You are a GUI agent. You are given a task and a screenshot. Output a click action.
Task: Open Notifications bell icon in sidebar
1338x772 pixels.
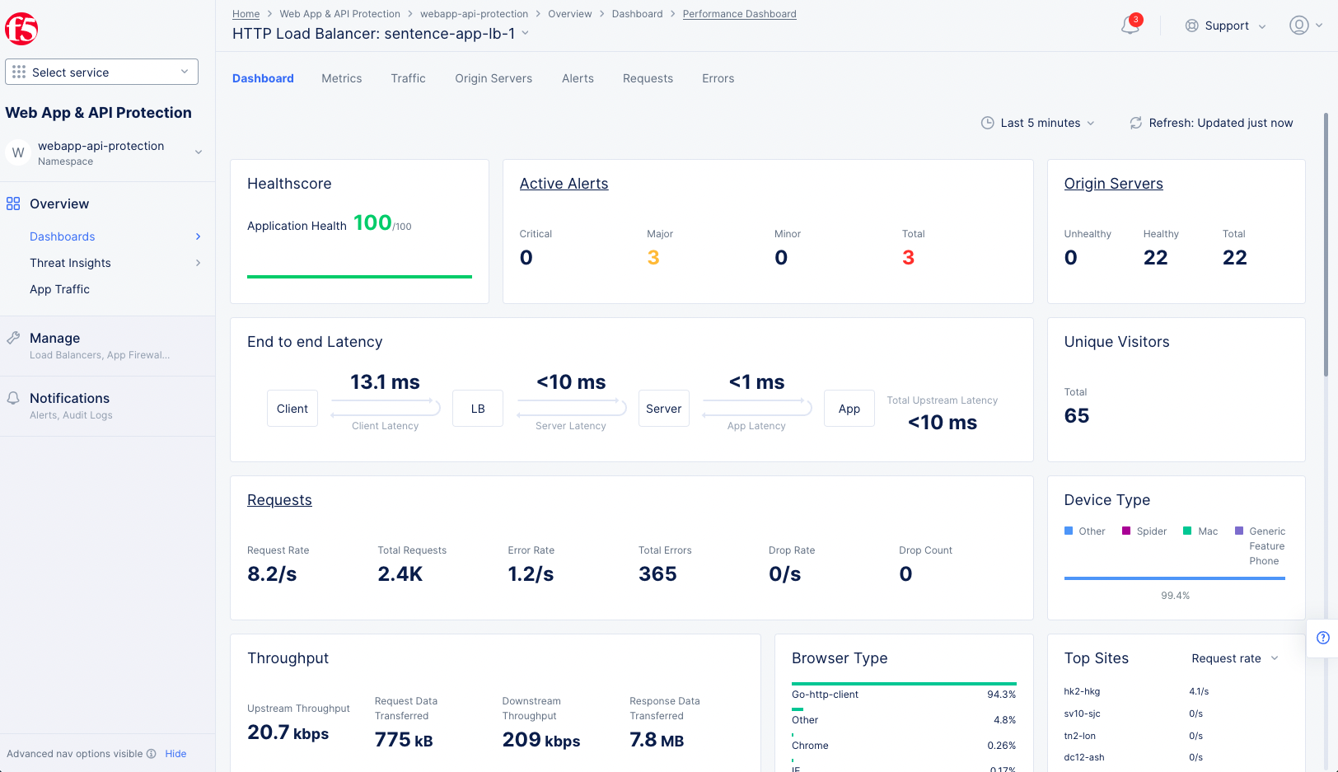[12, 398]
